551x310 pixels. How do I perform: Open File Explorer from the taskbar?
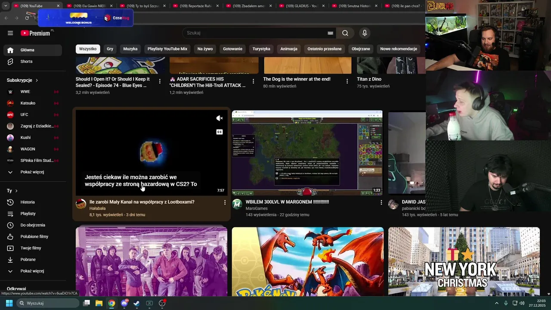(x=99, y=303)
